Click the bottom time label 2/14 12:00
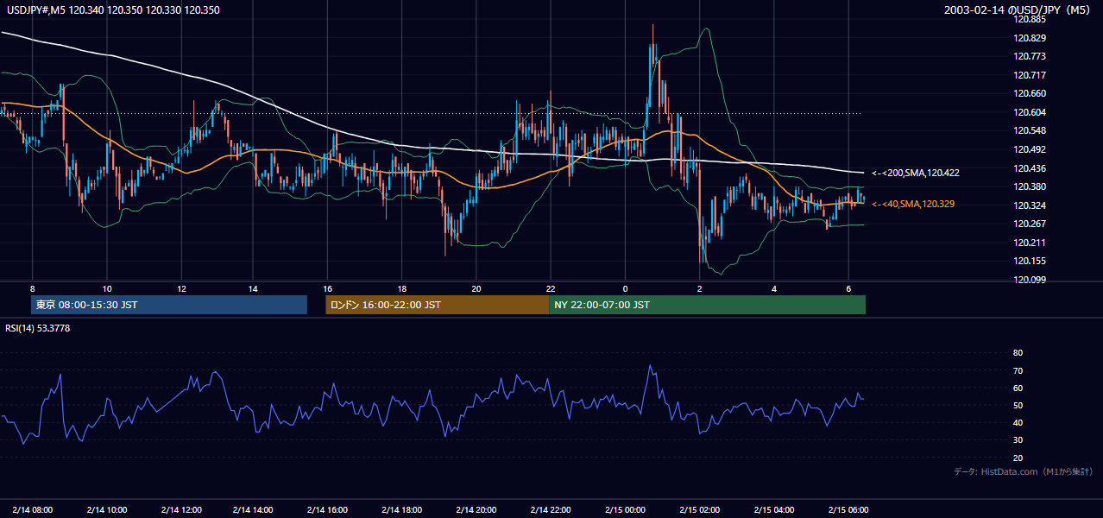This screenshot has width=1103, height=518. click(x=181, y=510)
